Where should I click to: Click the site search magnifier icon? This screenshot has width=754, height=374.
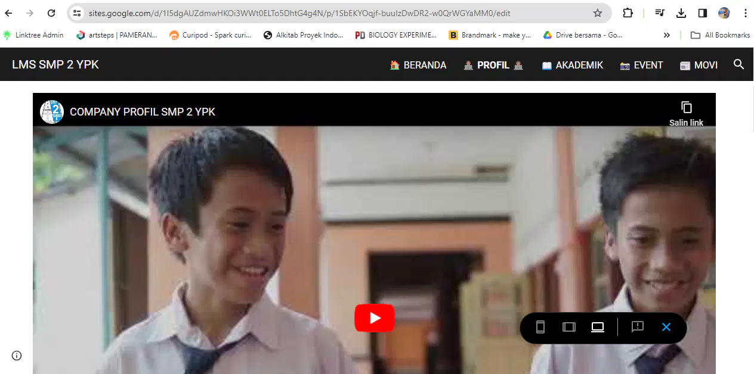coord(738,64)
